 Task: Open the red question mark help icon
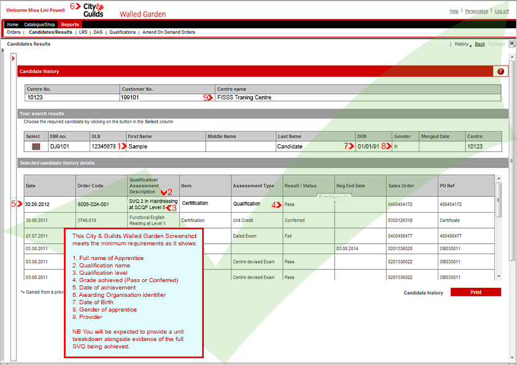(x=500, y=72)
